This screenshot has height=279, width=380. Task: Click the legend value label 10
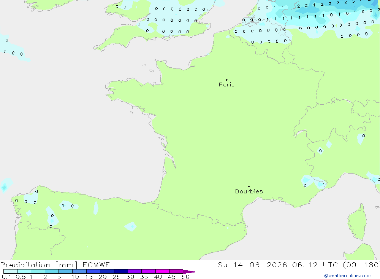75,277
